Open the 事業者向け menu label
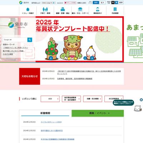 (x=98, y=13)
